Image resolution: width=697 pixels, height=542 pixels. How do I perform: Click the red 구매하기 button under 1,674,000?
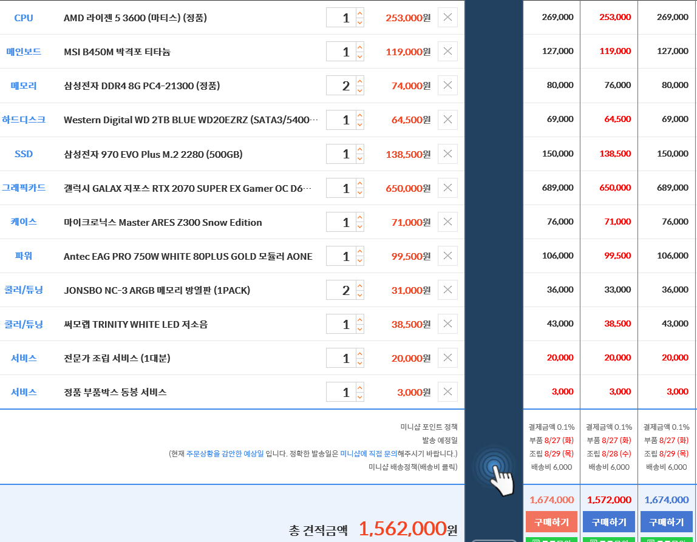[551, 522]
